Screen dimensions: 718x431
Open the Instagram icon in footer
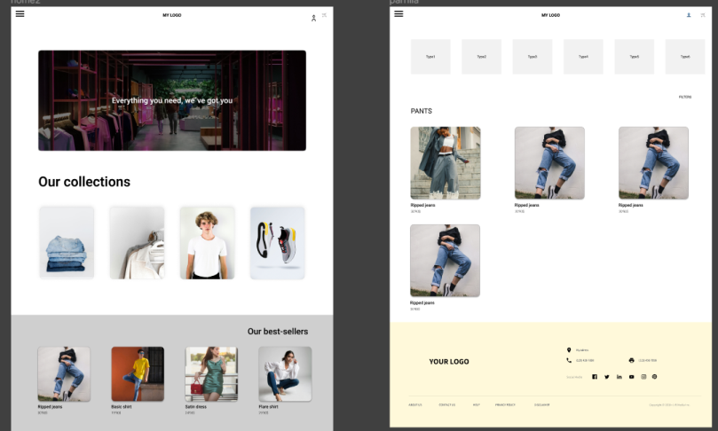643,377
